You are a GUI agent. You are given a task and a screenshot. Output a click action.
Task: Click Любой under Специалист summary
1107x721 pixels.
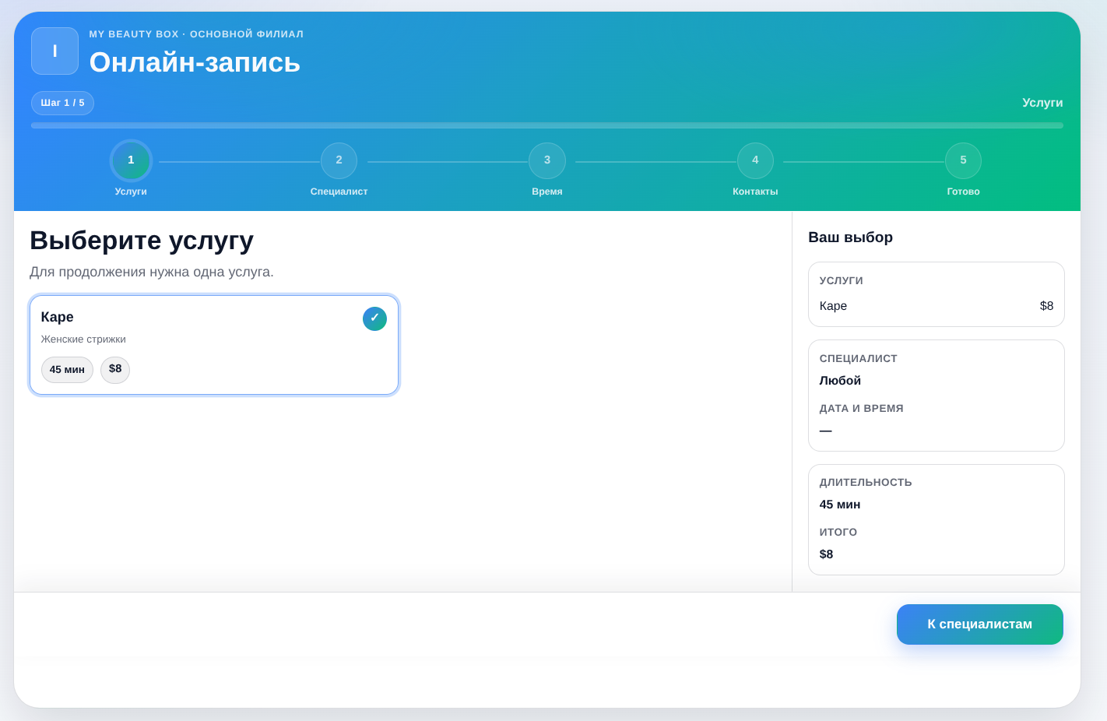tap(840, 381)
